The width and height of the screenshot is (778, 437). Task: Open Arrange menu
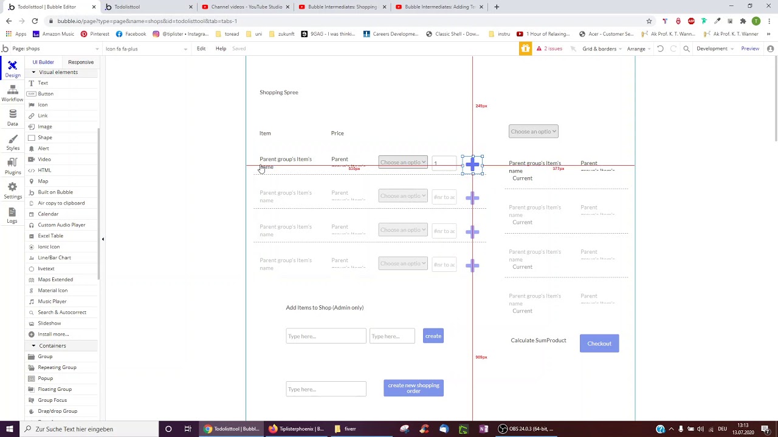[638, 49]
